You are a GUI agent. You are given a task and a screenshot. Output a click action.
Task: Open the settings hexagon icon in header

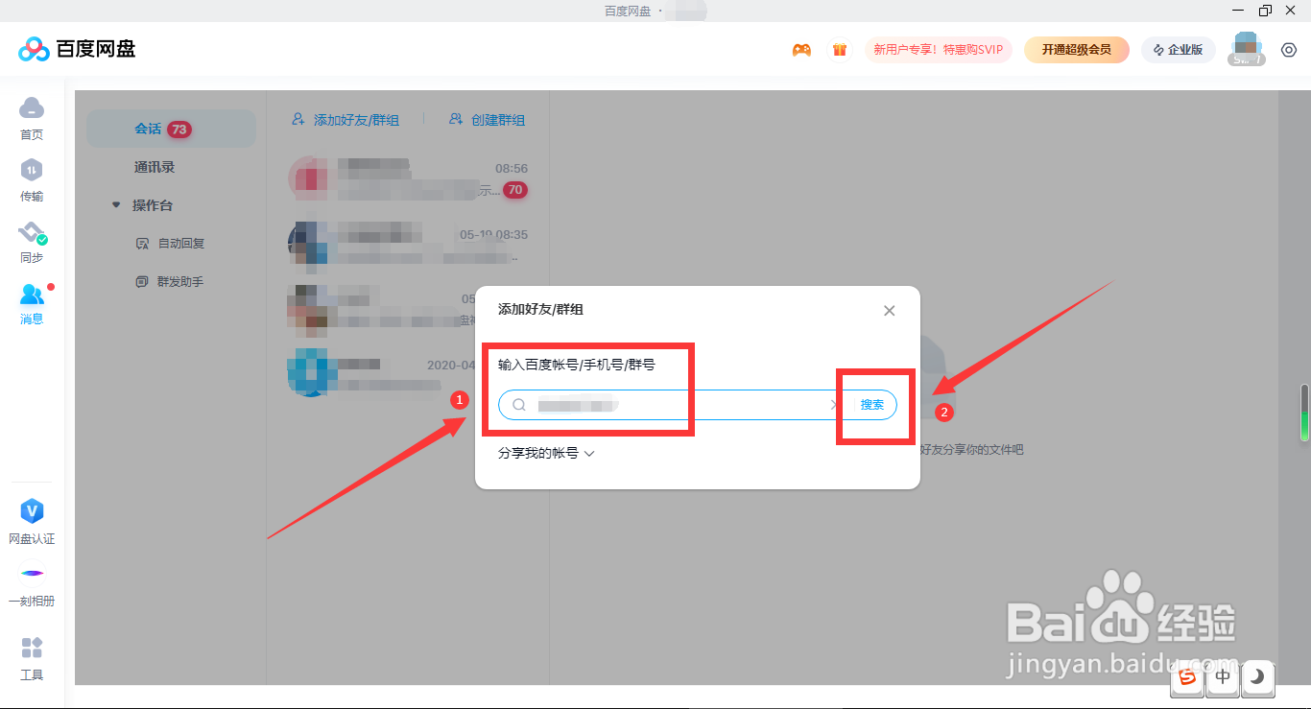(x=1289, y=50)
